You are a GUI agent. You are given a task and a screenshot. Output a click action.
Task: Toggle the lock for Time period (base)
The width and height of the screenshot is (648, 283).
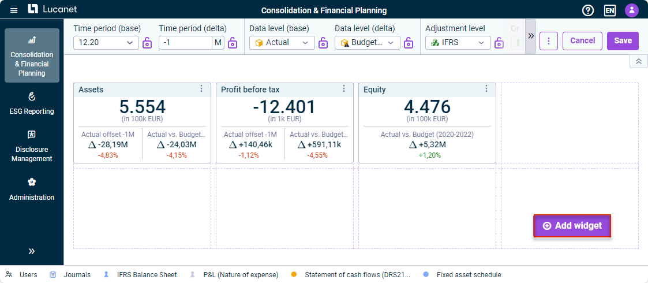(147, 43)
